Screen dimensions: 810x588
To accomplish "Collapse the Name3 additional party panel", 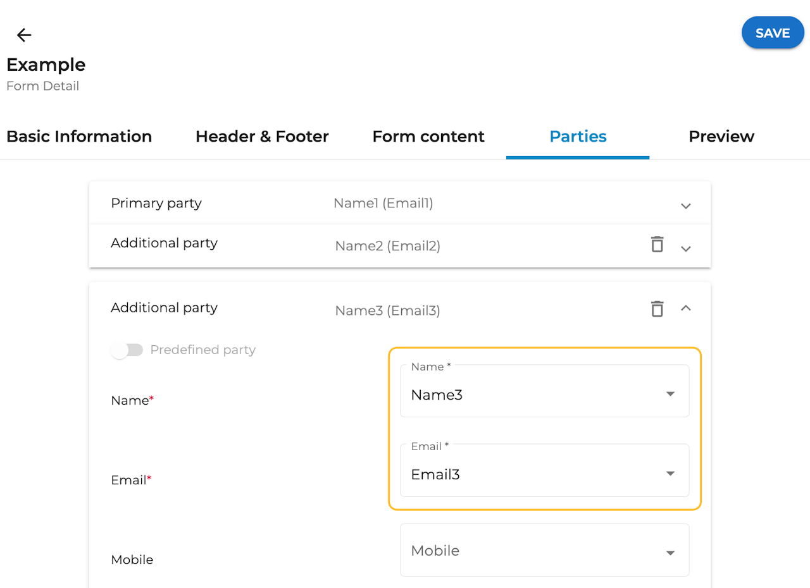I will (685, 309).
